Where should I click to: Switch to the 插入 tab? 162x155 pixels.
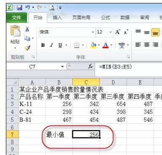tap(57, 18)
